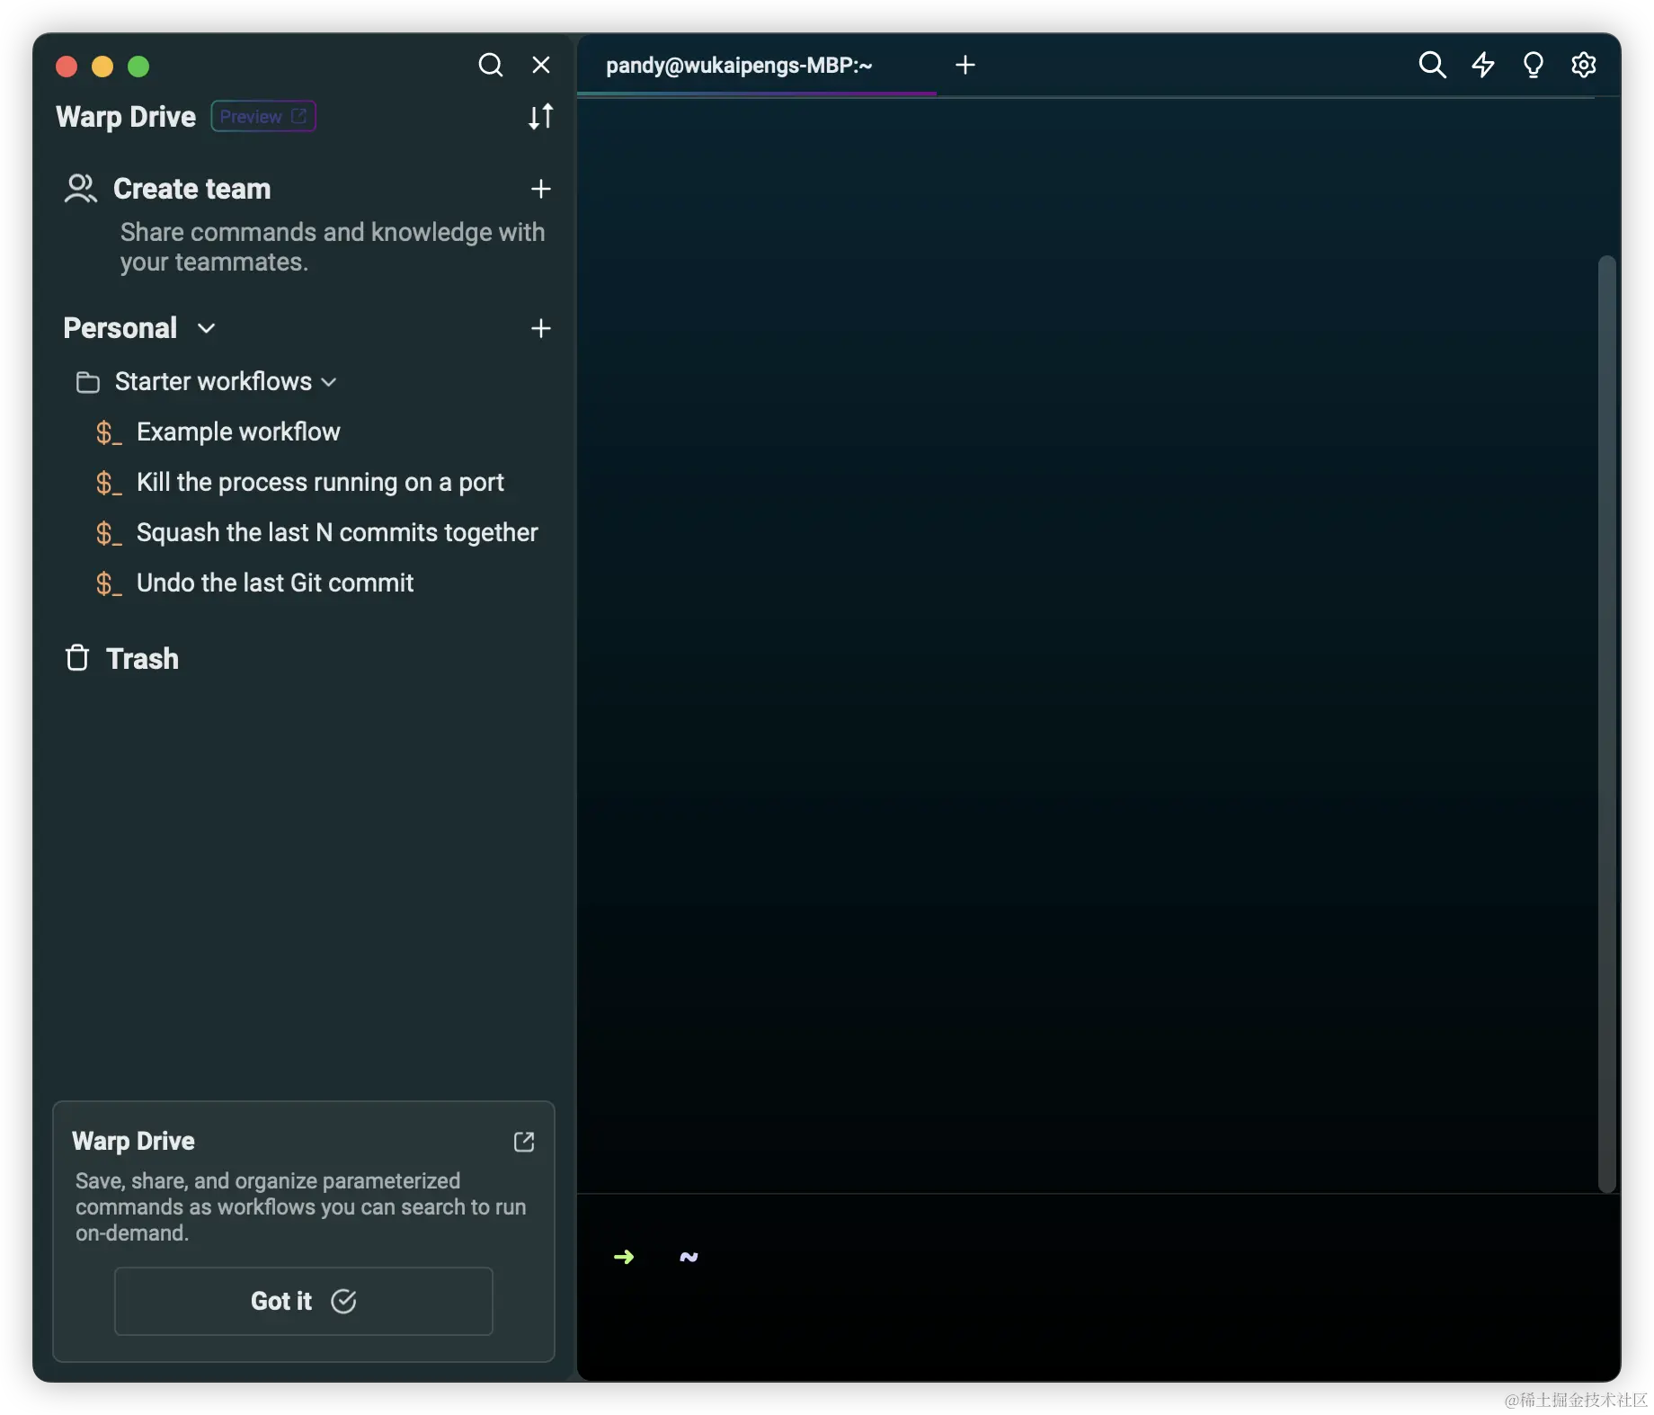Collapse the Starter workflows folder chevron
Screen dimensions: 1654x1415
click(x=329, y=382)
